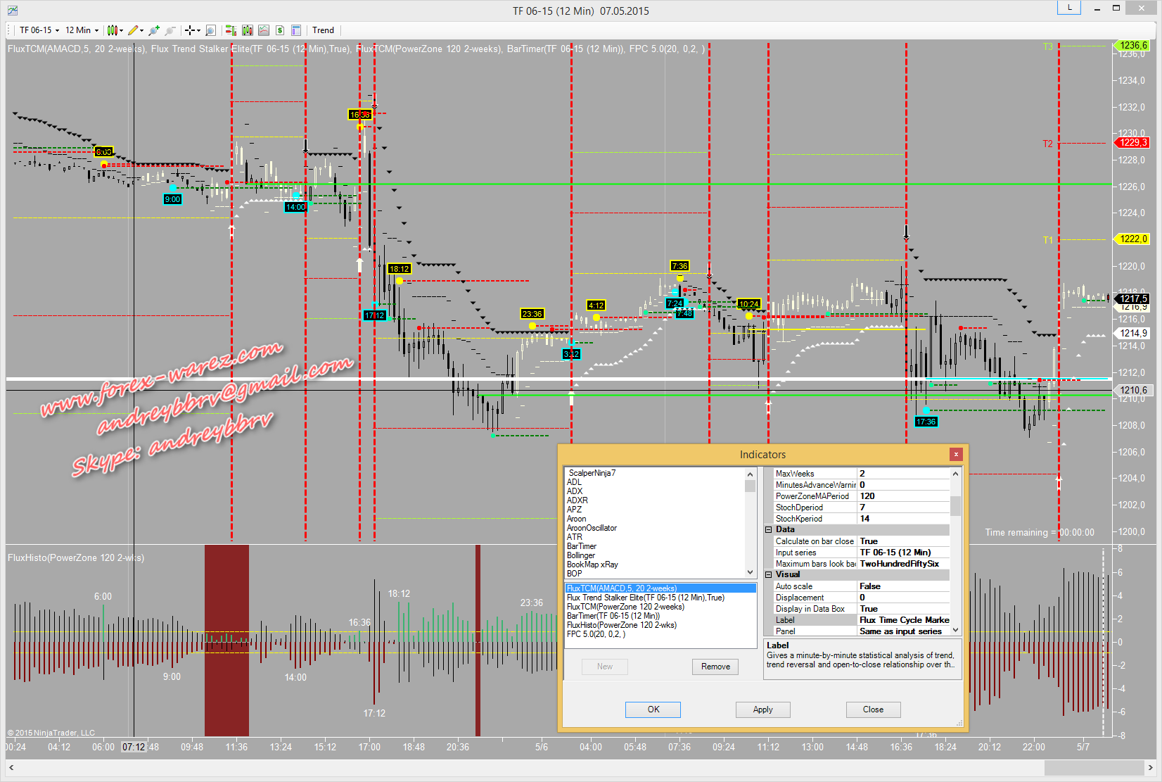Collapse the Visual property section

point(769,575)
